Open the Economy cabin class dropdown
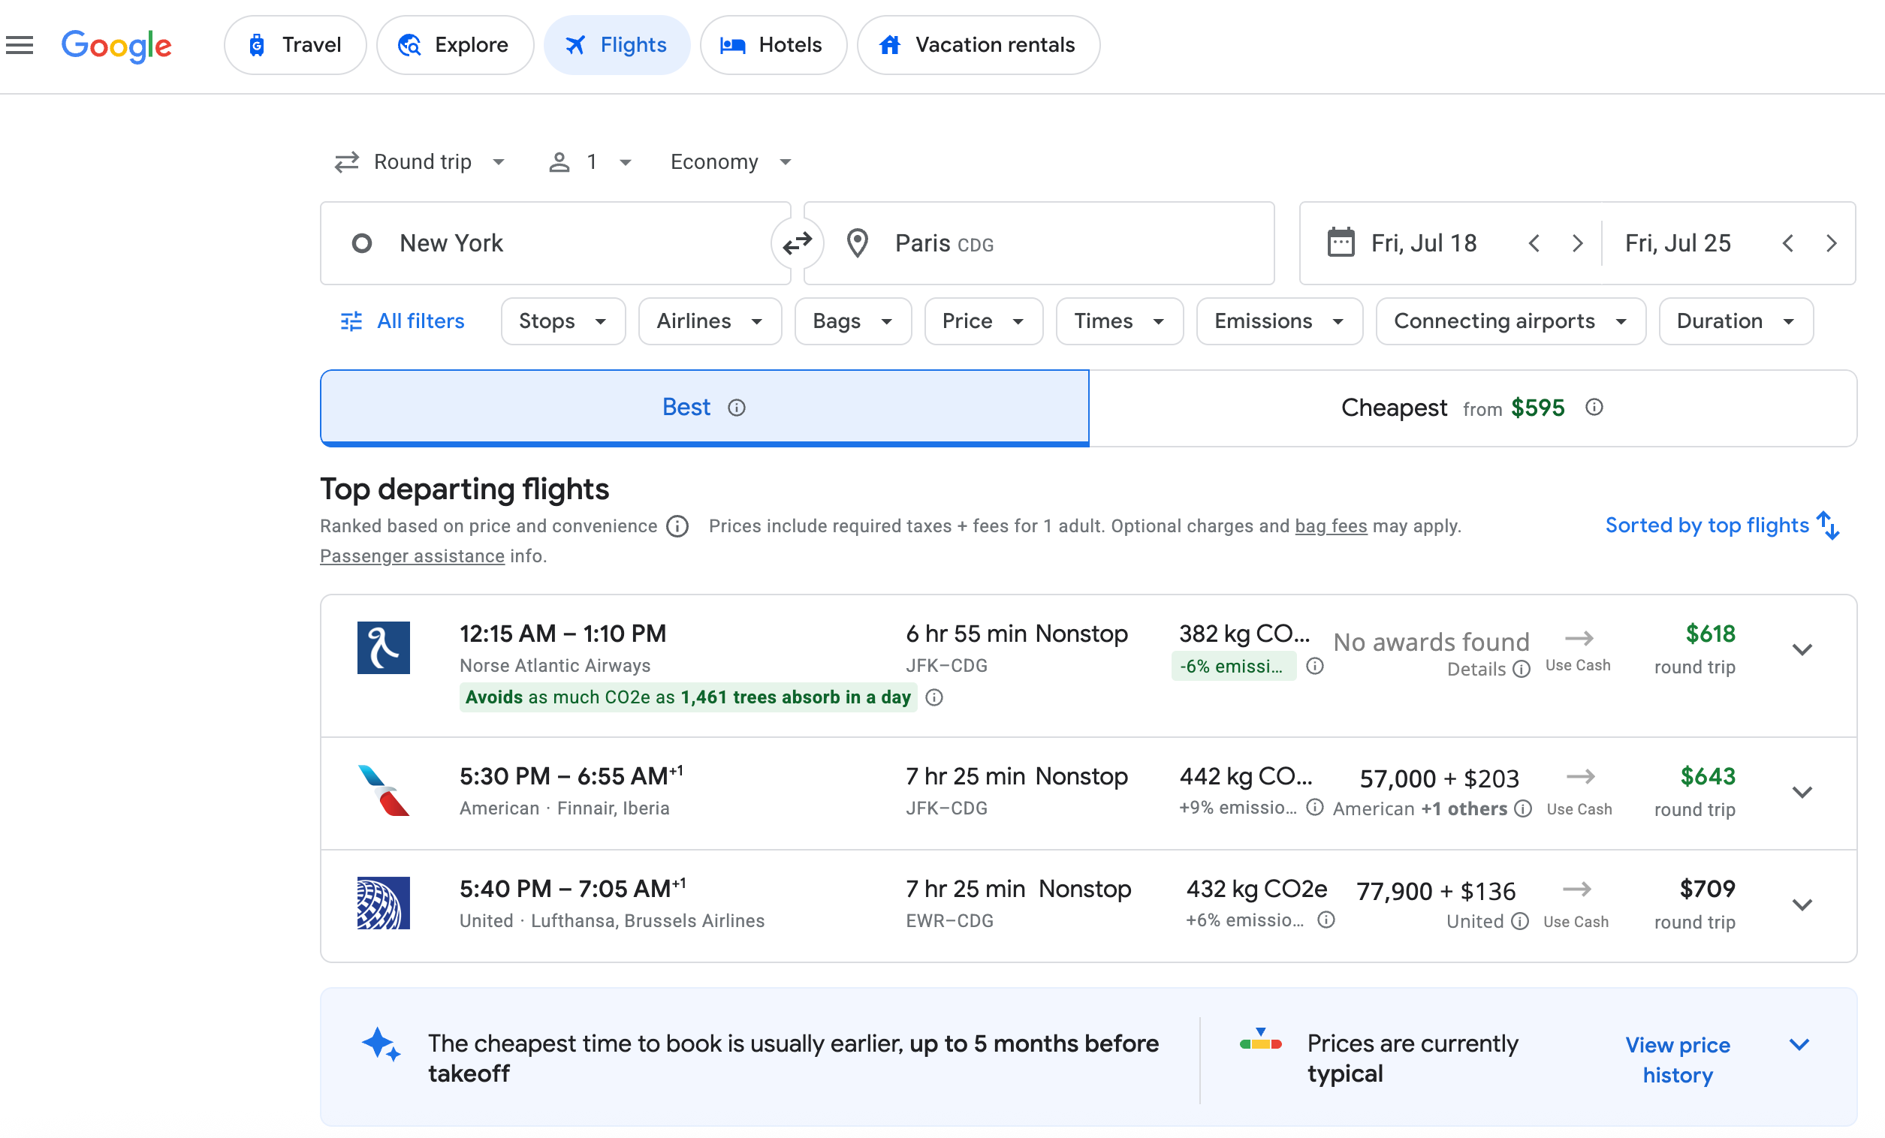The image size is (1885, 1138). point(729,161)
